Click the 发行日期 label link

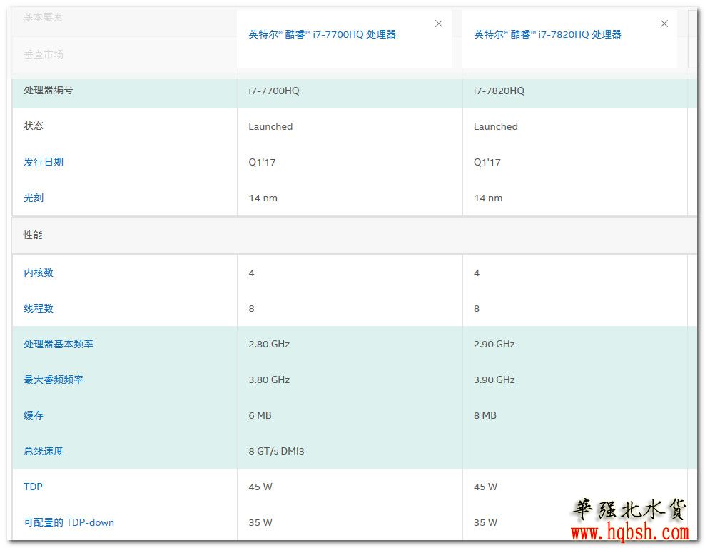pyautogui.click(x=43, y=162)
